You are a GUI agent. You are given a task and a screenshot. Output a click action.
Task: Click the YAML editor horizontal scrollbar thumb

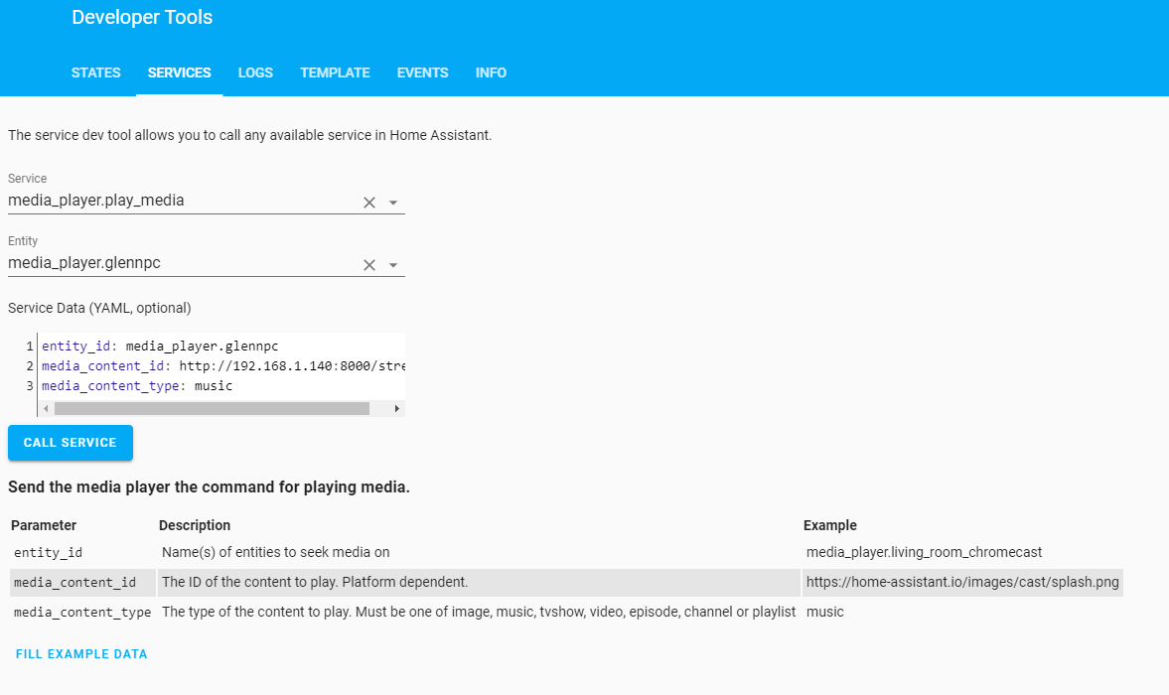coord(212,408)
